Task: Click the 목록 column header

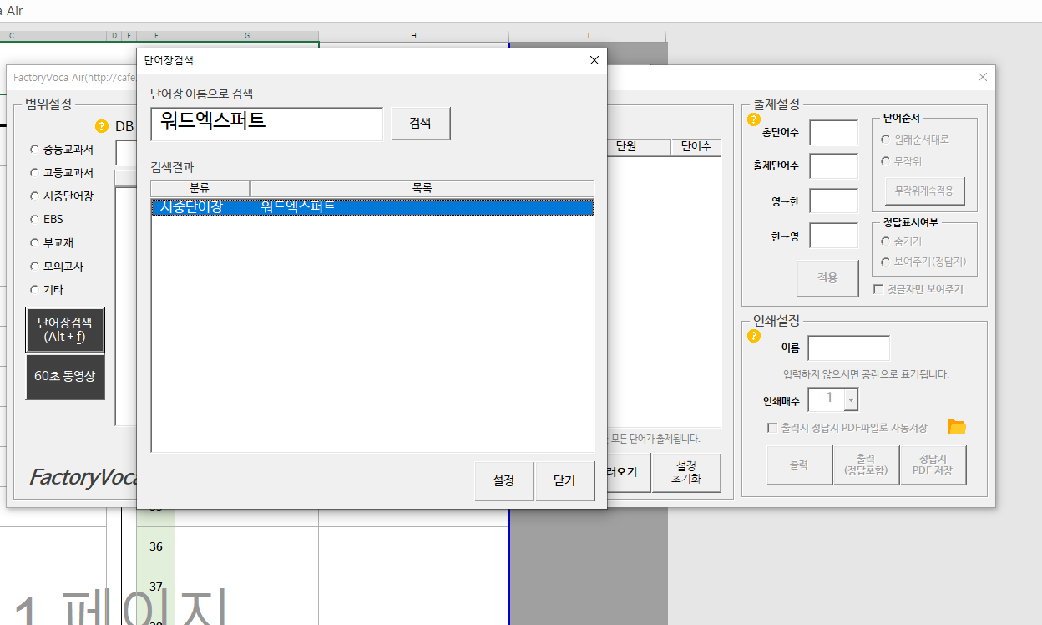Action: click(x=422, y=189)
